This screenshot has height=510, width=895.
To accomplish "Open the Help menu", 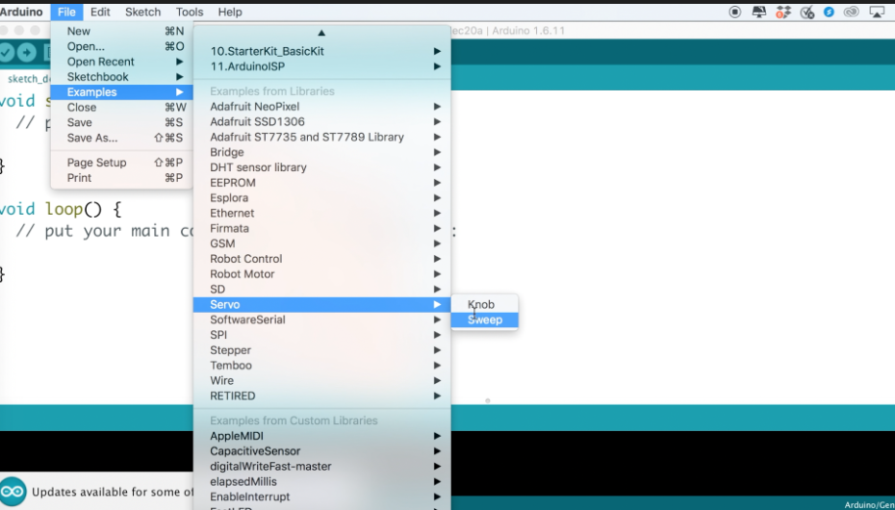I will (229, 12).
